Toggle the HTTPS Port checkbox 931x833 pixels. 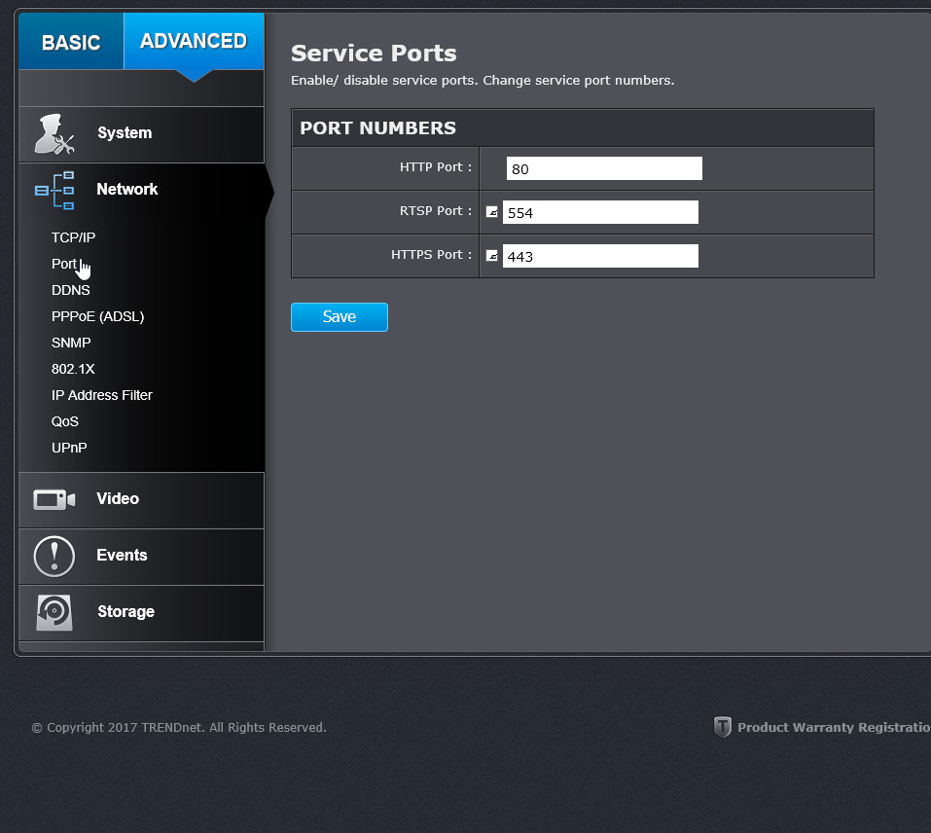point(491,256)
